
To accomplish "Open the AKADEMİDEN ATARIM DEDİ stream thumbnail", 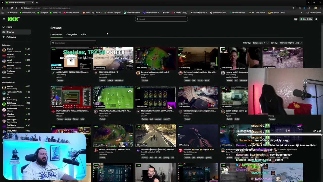I will 71,58.
